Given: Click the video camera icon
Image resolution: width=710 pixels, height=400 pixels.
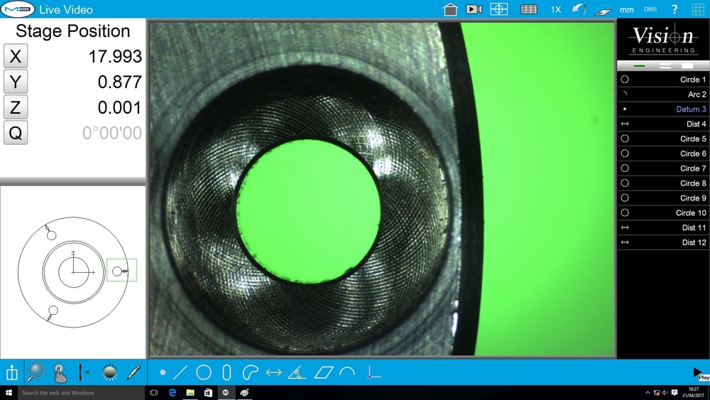Looking at the screenshot, I should coord(474,9).
